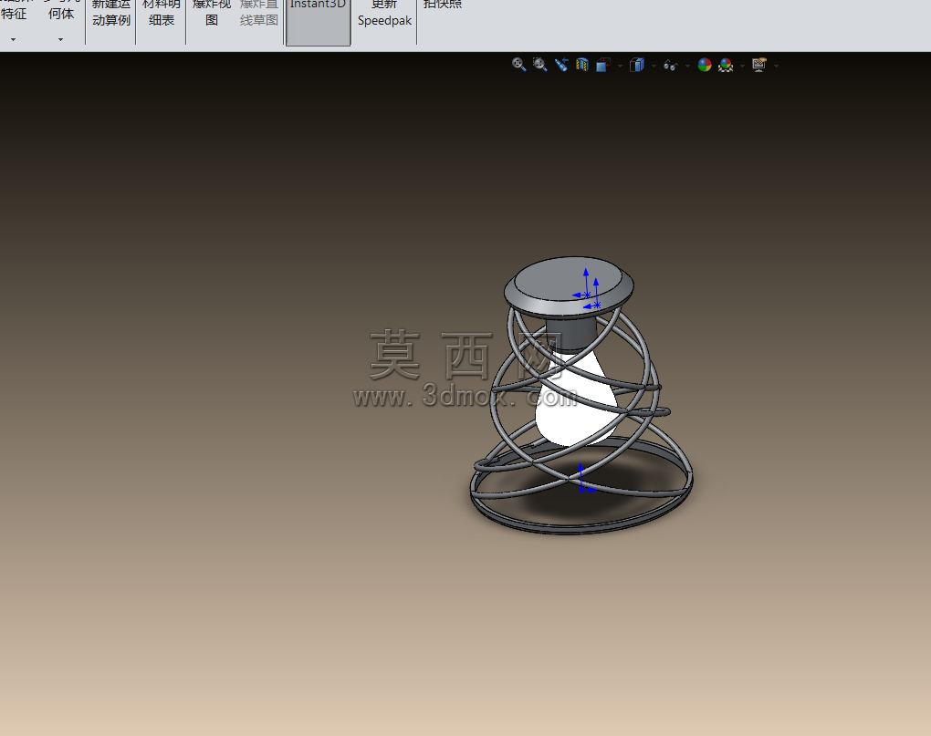Select the dark lamp socket below the cap
This screenshot has width=931, height=736.
pyautogui.click(x=570, y=334)
